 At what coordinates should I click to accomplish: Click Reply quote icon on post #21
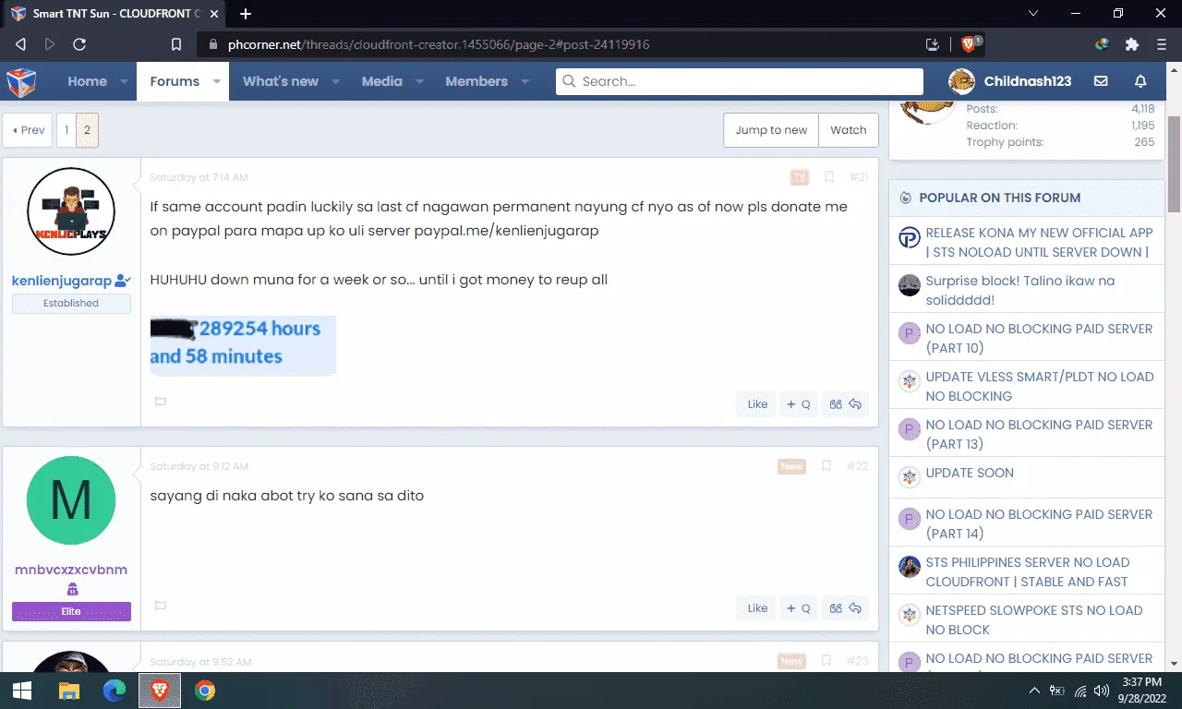click(x=845, y=404)
